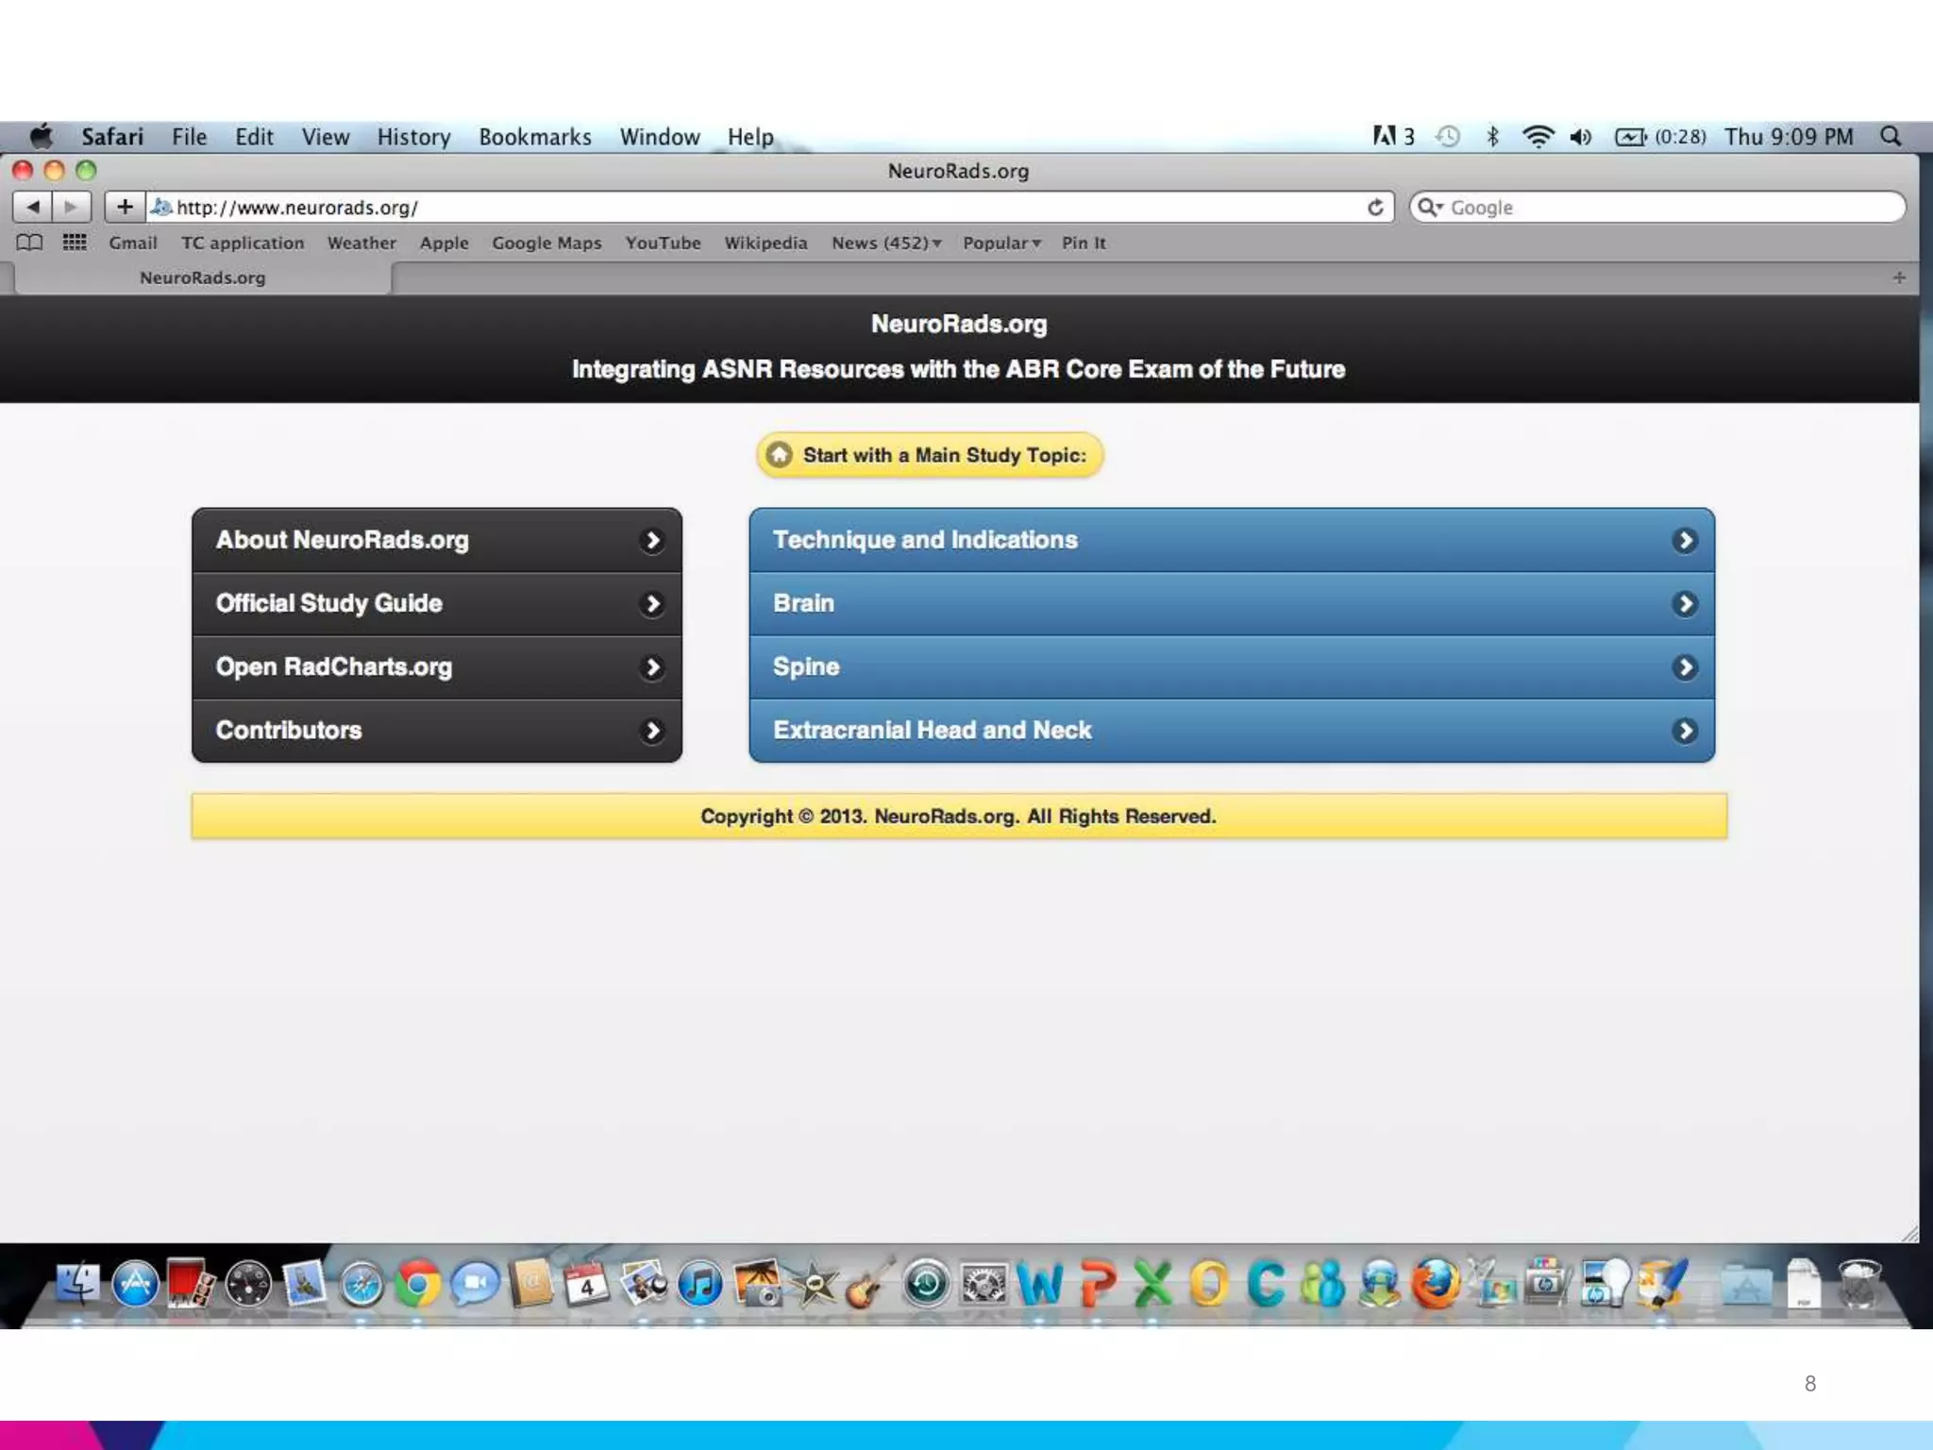
Task: Select the NeuroRads.org browser tab
Action: tap(202, 278)
